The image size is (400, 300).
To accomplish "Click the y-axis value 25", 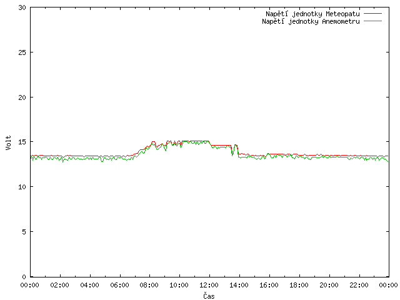I will click(22, 52).
